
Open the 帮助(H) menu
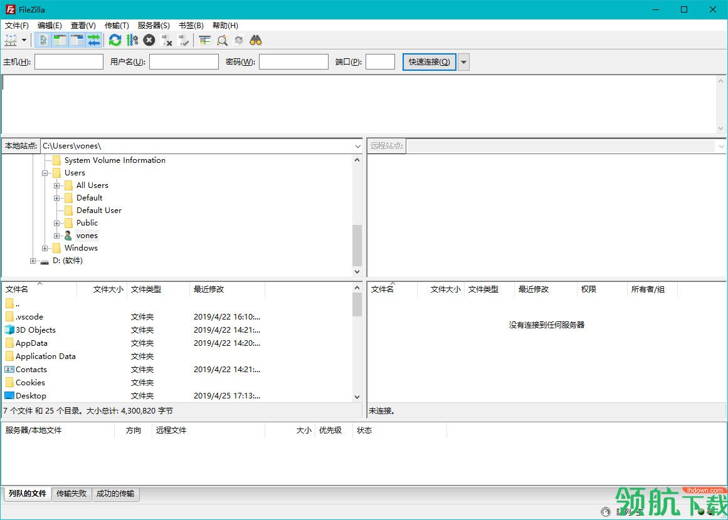point(225,26)
